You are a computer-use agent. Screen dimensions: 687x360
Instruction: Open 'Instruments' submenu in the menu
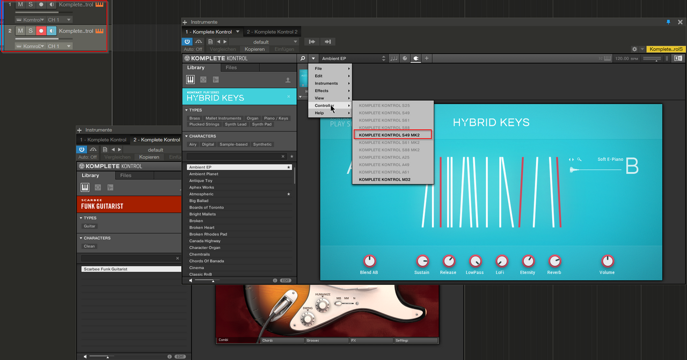tap(330, 83)
